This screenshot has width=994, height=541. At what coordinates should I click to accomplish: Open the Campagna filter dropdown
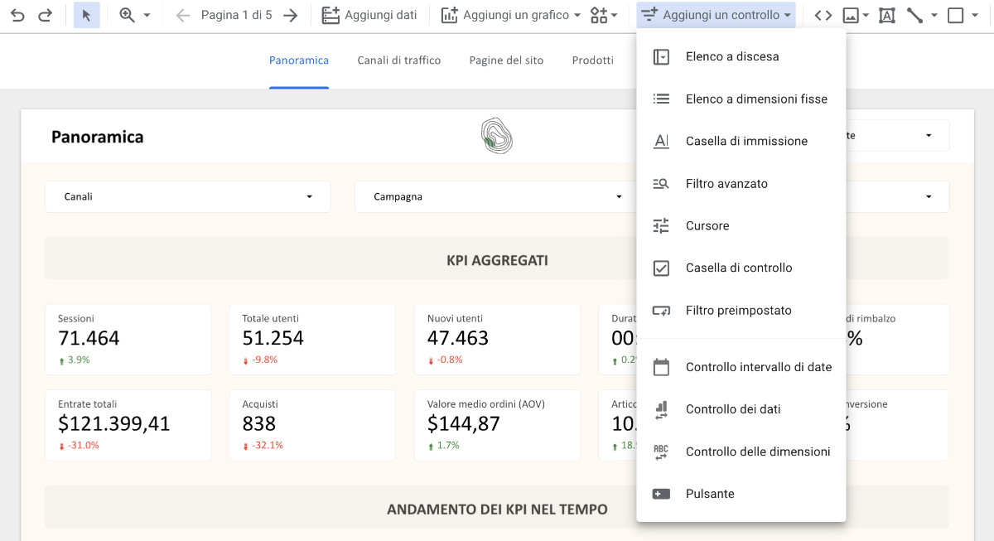[497, 197]
